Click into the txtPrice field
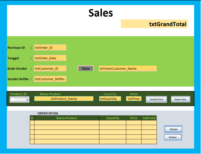201x154 pixels. [x=134, y=99]
